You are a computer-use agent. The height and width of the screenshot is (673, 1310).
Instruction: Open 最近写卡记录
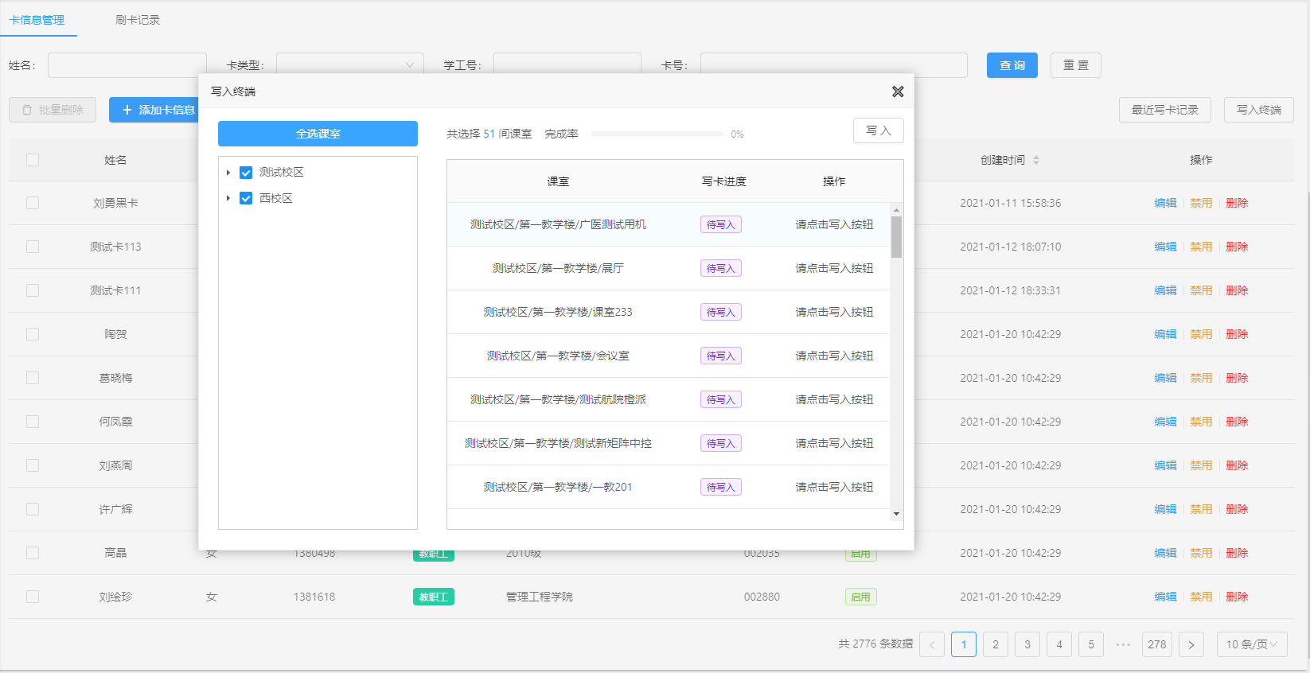1165,110
